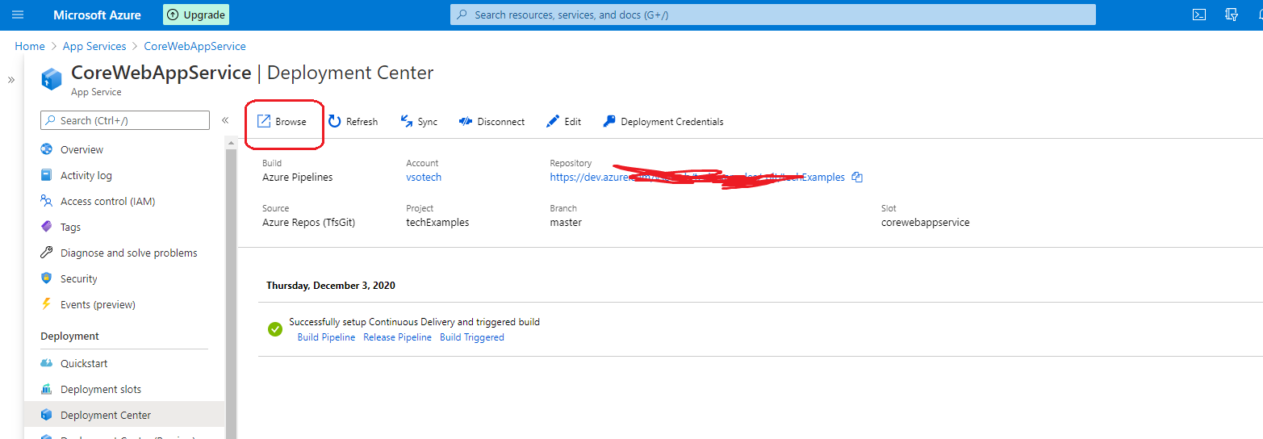Click the Sync command
1263x439 pixels.
pyautogui.click(x=419, y=122)
